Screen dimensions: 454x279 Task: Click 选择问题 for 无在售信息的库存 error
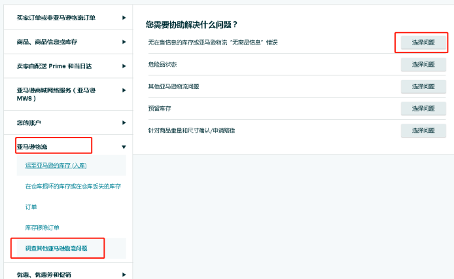tap(423, 43)
